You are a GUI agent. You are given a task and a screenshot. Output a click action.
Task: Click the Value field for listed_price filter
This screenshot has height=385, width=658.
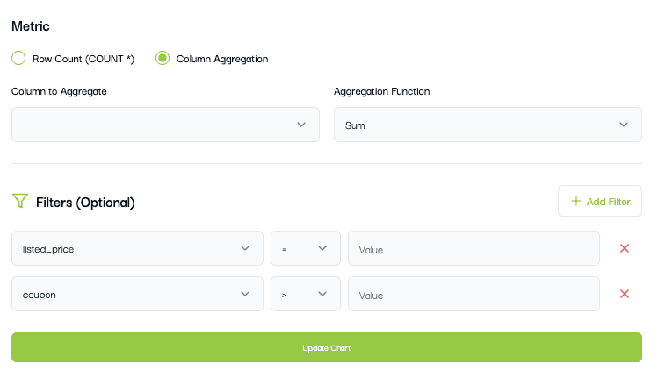[x=474, y=248]
